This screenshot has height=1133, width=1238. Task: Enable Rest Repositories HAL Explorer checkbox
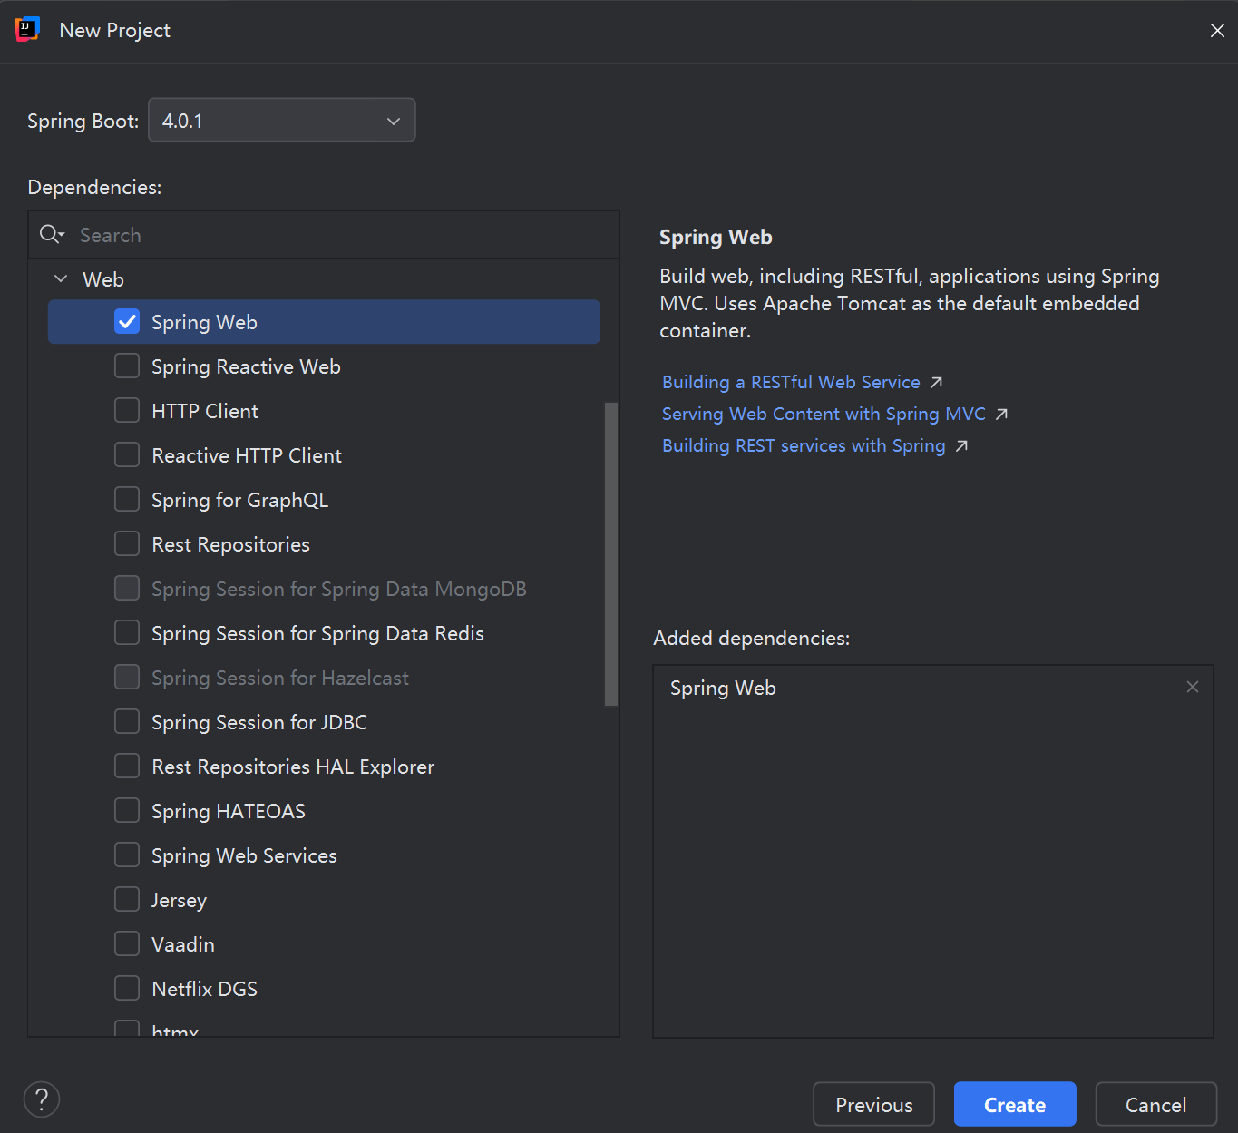pos(127,767)
